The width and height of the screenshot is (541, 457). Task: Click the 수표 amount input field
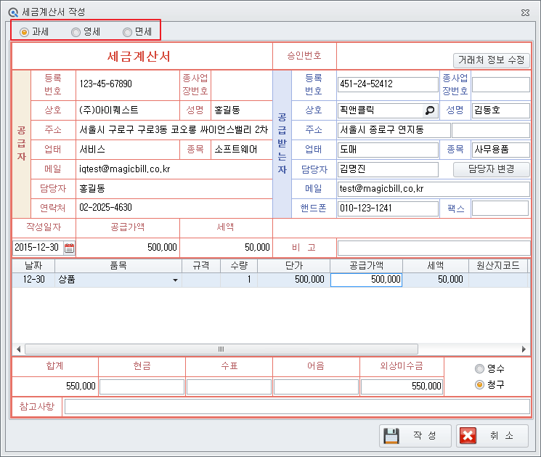coord(229,387)
